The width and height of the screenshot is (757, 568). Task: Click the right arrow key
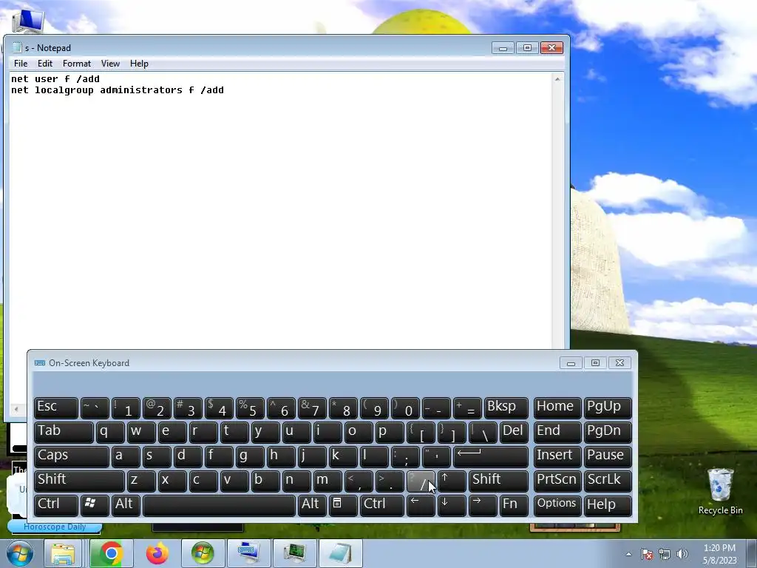(x=482, y=505)
